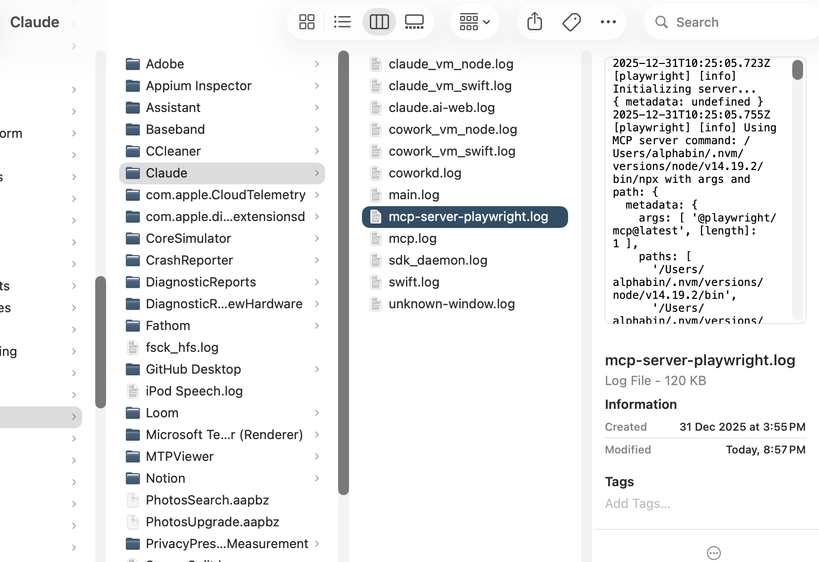Switch to gallery view

[414, 22]
